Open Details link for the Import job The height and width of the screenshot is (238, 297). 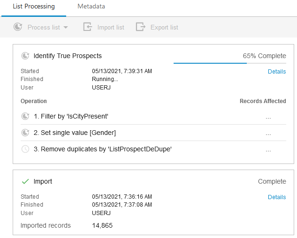[x=277, y=197]
